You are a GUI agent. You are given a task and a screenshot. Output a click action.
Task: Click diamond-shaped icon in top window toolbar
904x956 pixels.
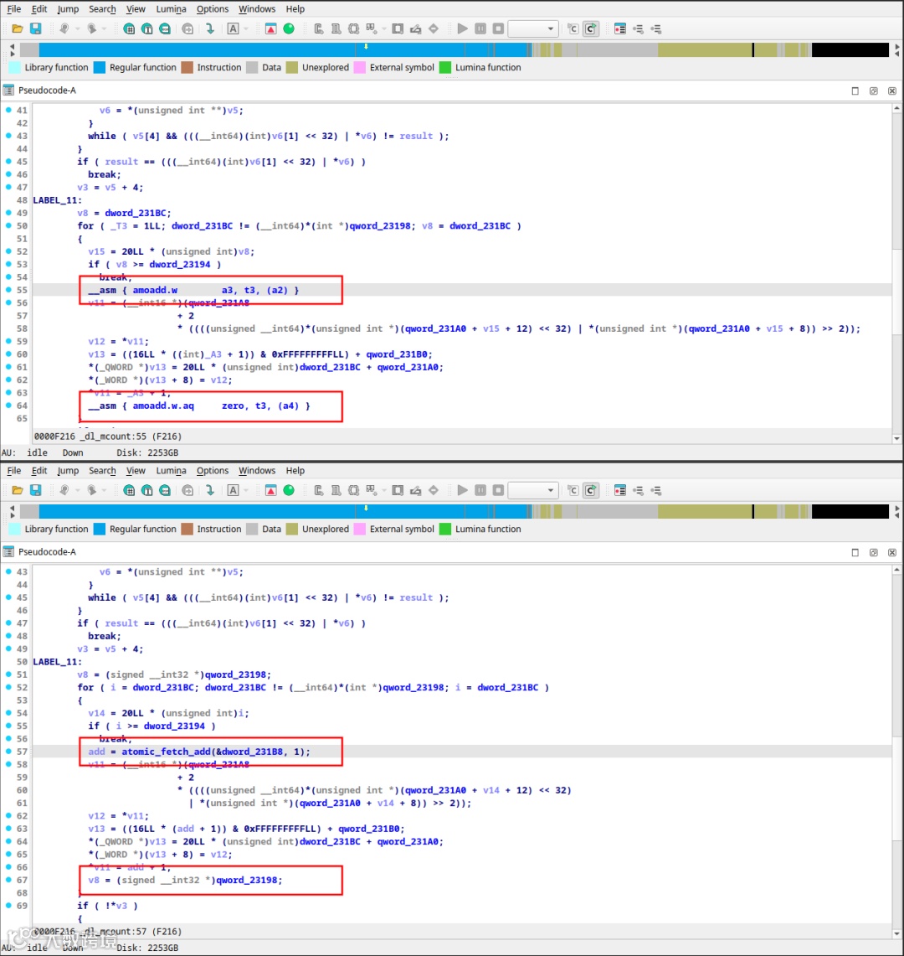tap(434, 28)
